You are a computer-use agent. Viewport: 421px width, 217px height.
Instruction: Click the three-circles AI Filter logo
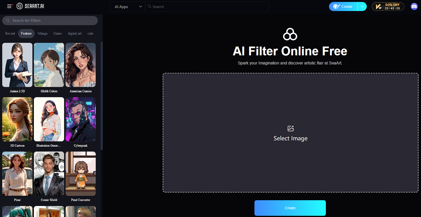290,34
